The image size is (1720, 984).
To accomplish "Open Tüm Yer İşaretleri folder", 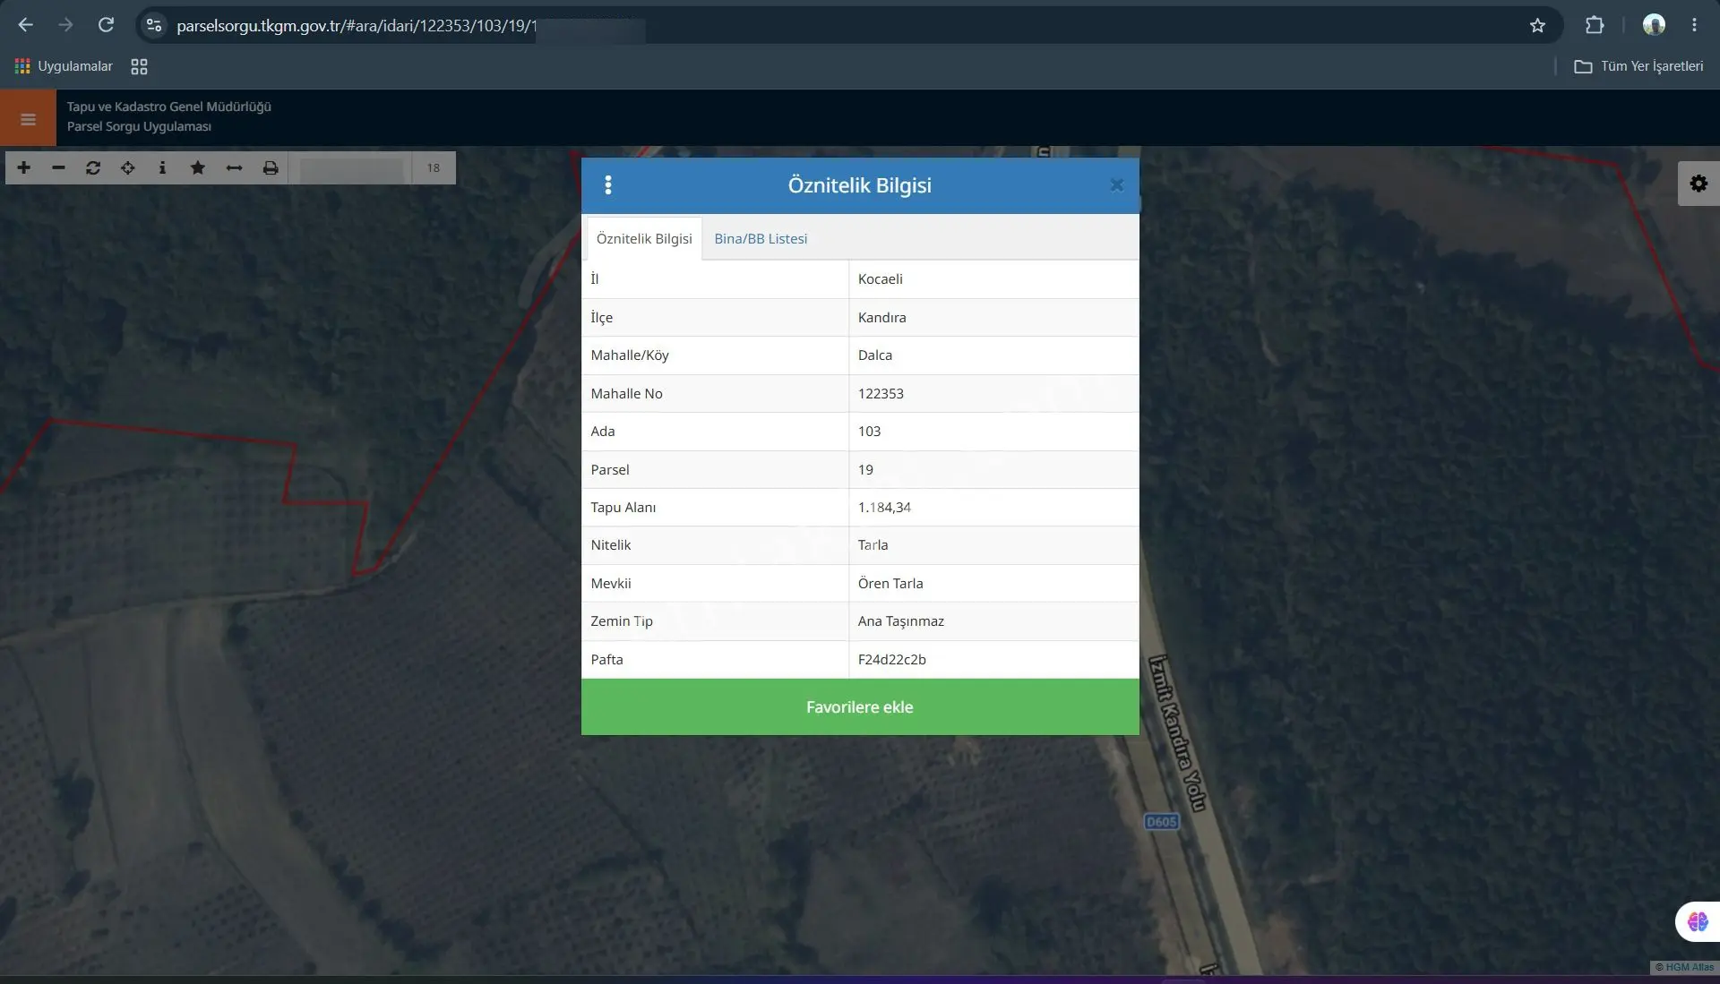I will point(1638,66).
